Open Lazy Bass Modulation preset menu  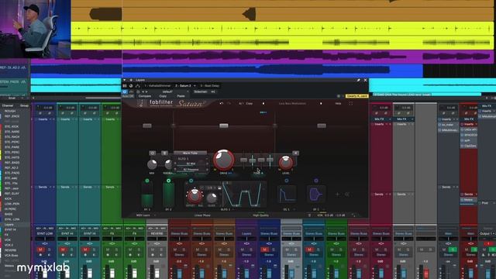292,103
